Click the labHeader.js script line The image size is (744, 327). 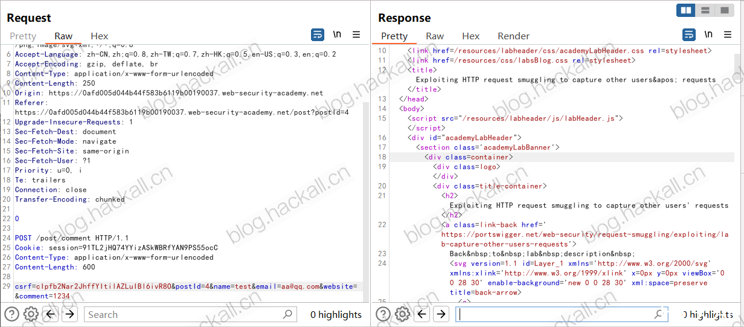click(515, 118)
